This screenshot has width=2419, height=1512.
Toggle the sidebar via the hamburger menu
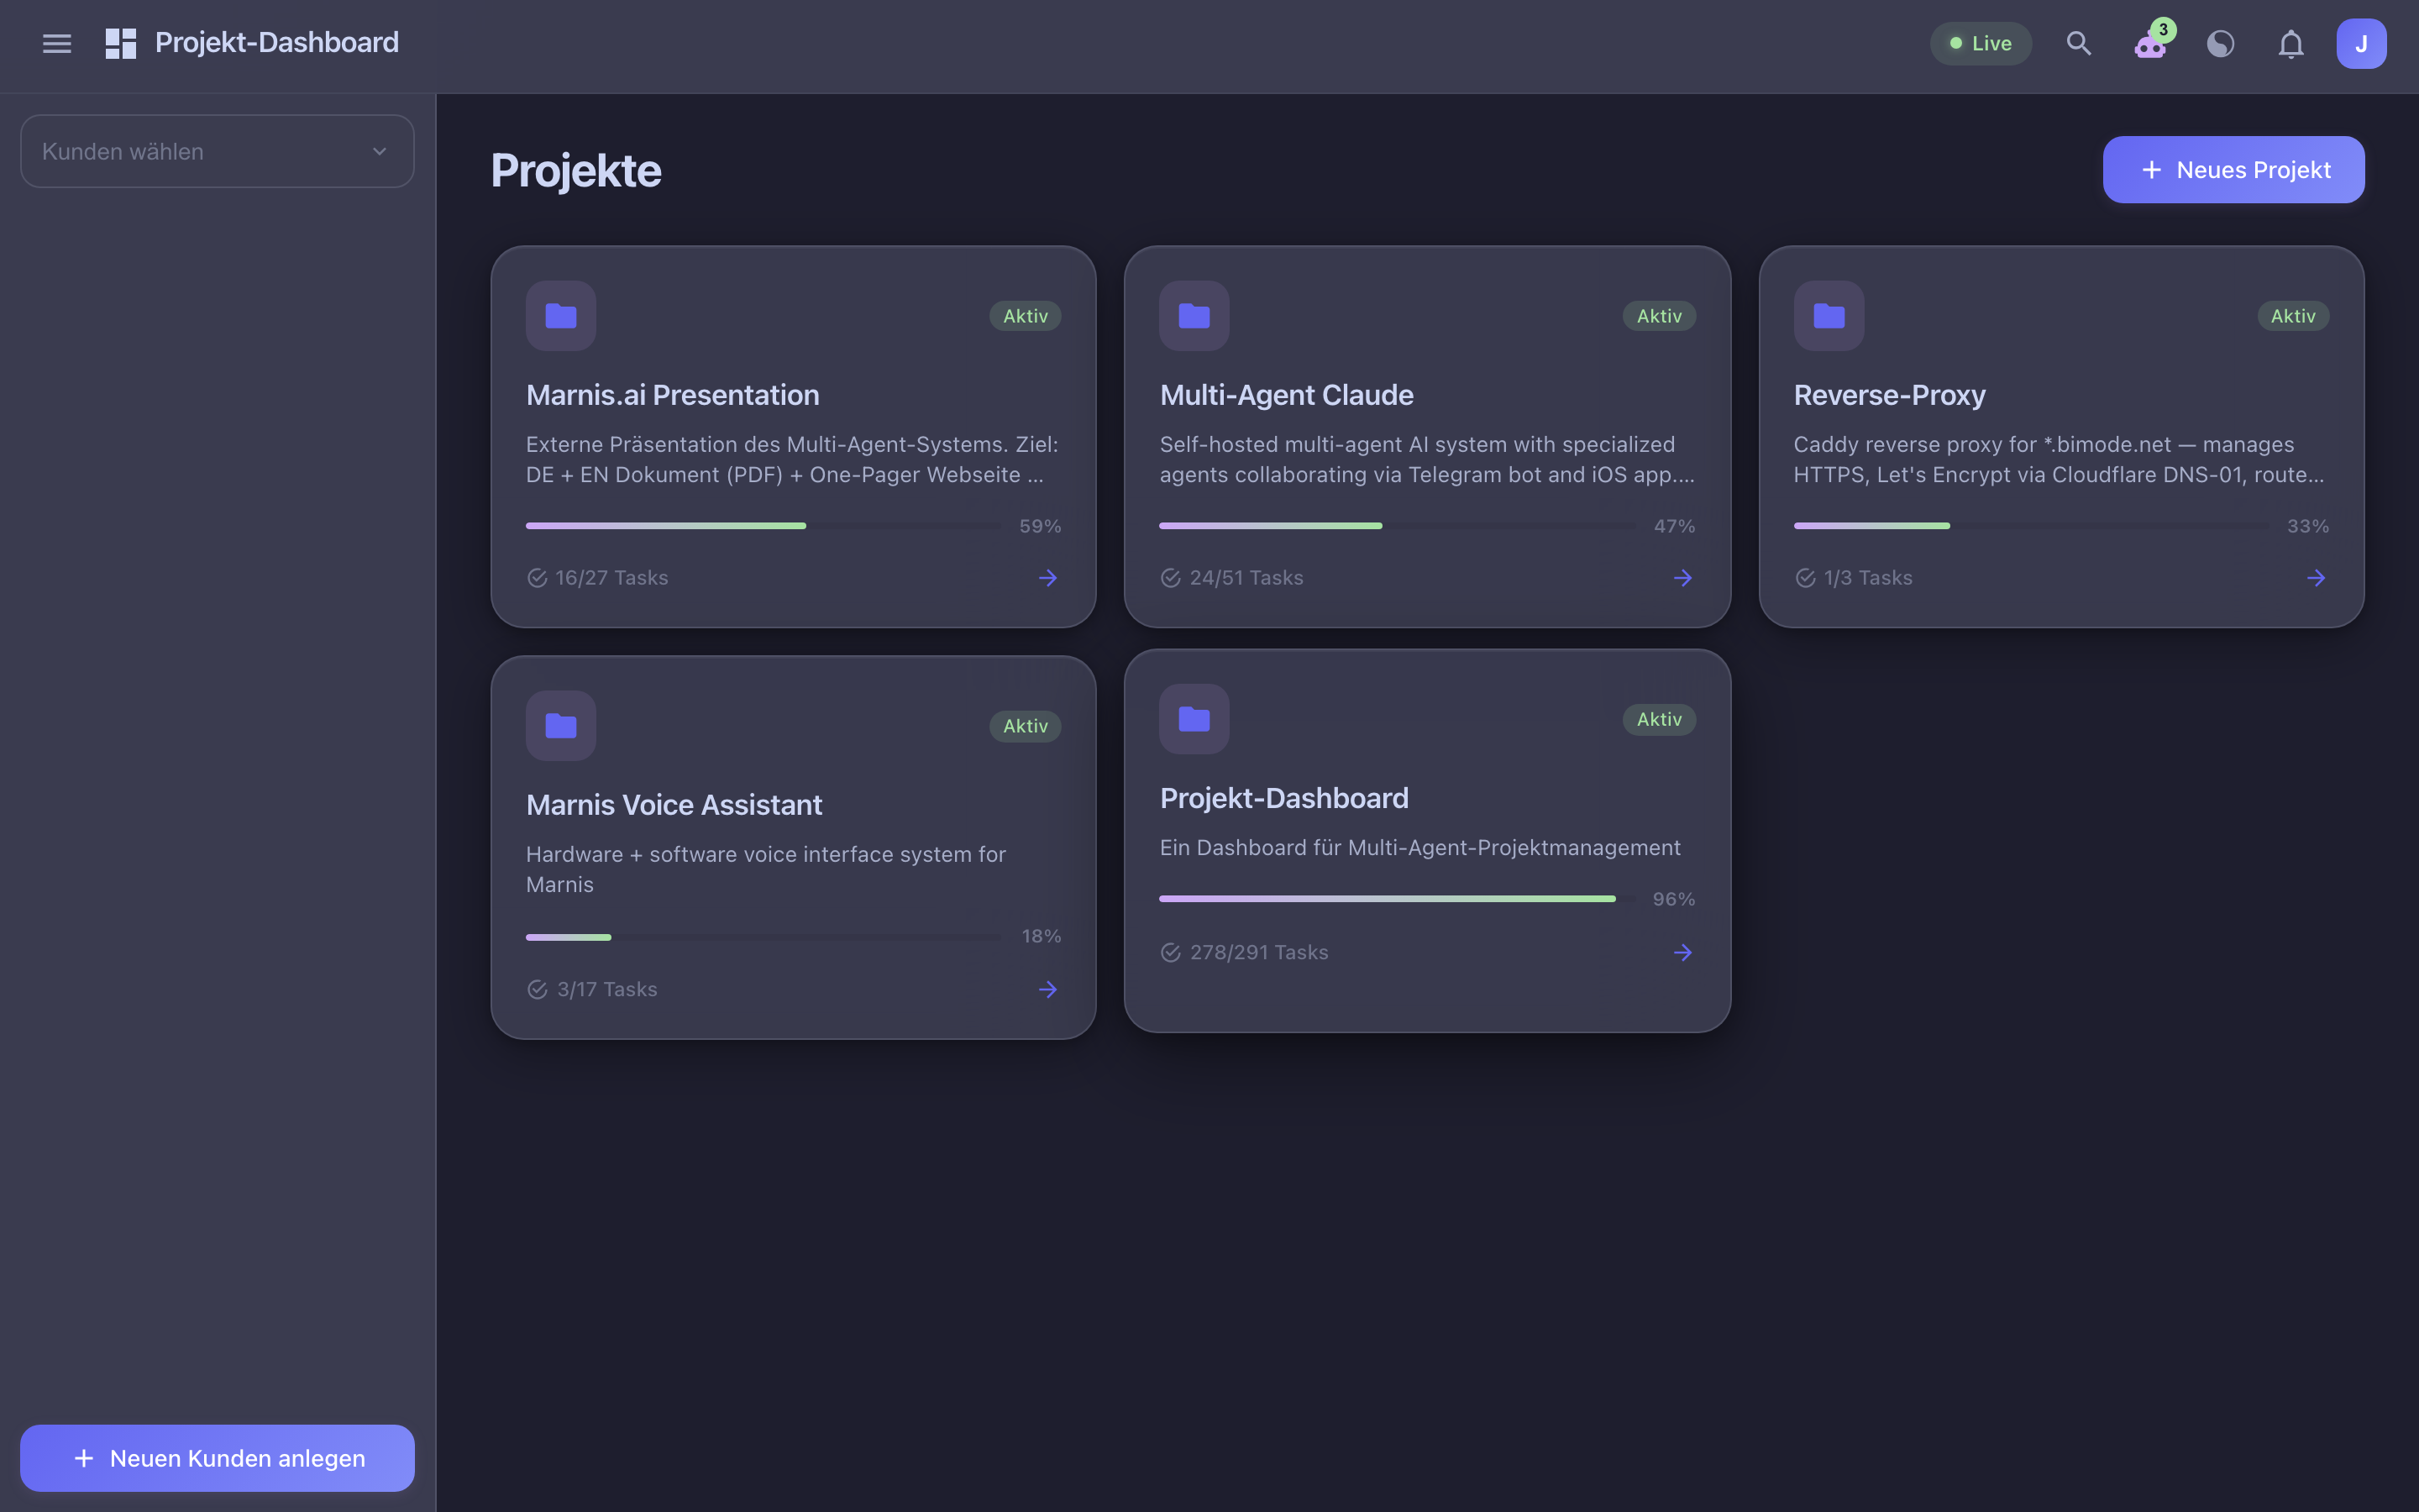pyautogui.click(x=57, y=42)
